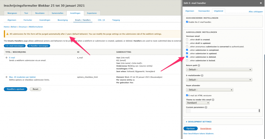Click drag handle for Max. 20 studenten row
This screenshot has width=265, height=139.
coord(6,77)
